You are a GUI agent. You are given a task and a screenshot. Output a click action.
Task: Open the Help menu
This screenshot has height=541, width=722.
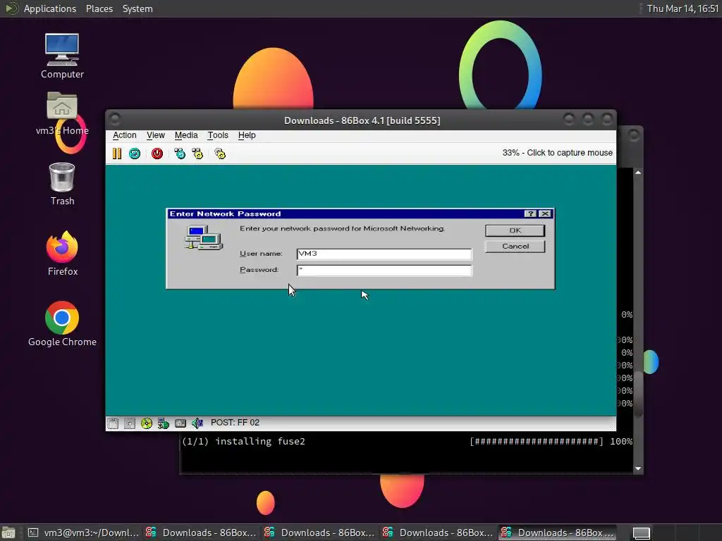(247, 135)
